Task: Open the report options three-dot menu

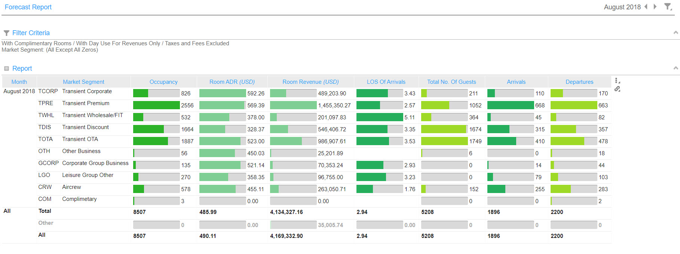Action: click(x=617, y=81)
